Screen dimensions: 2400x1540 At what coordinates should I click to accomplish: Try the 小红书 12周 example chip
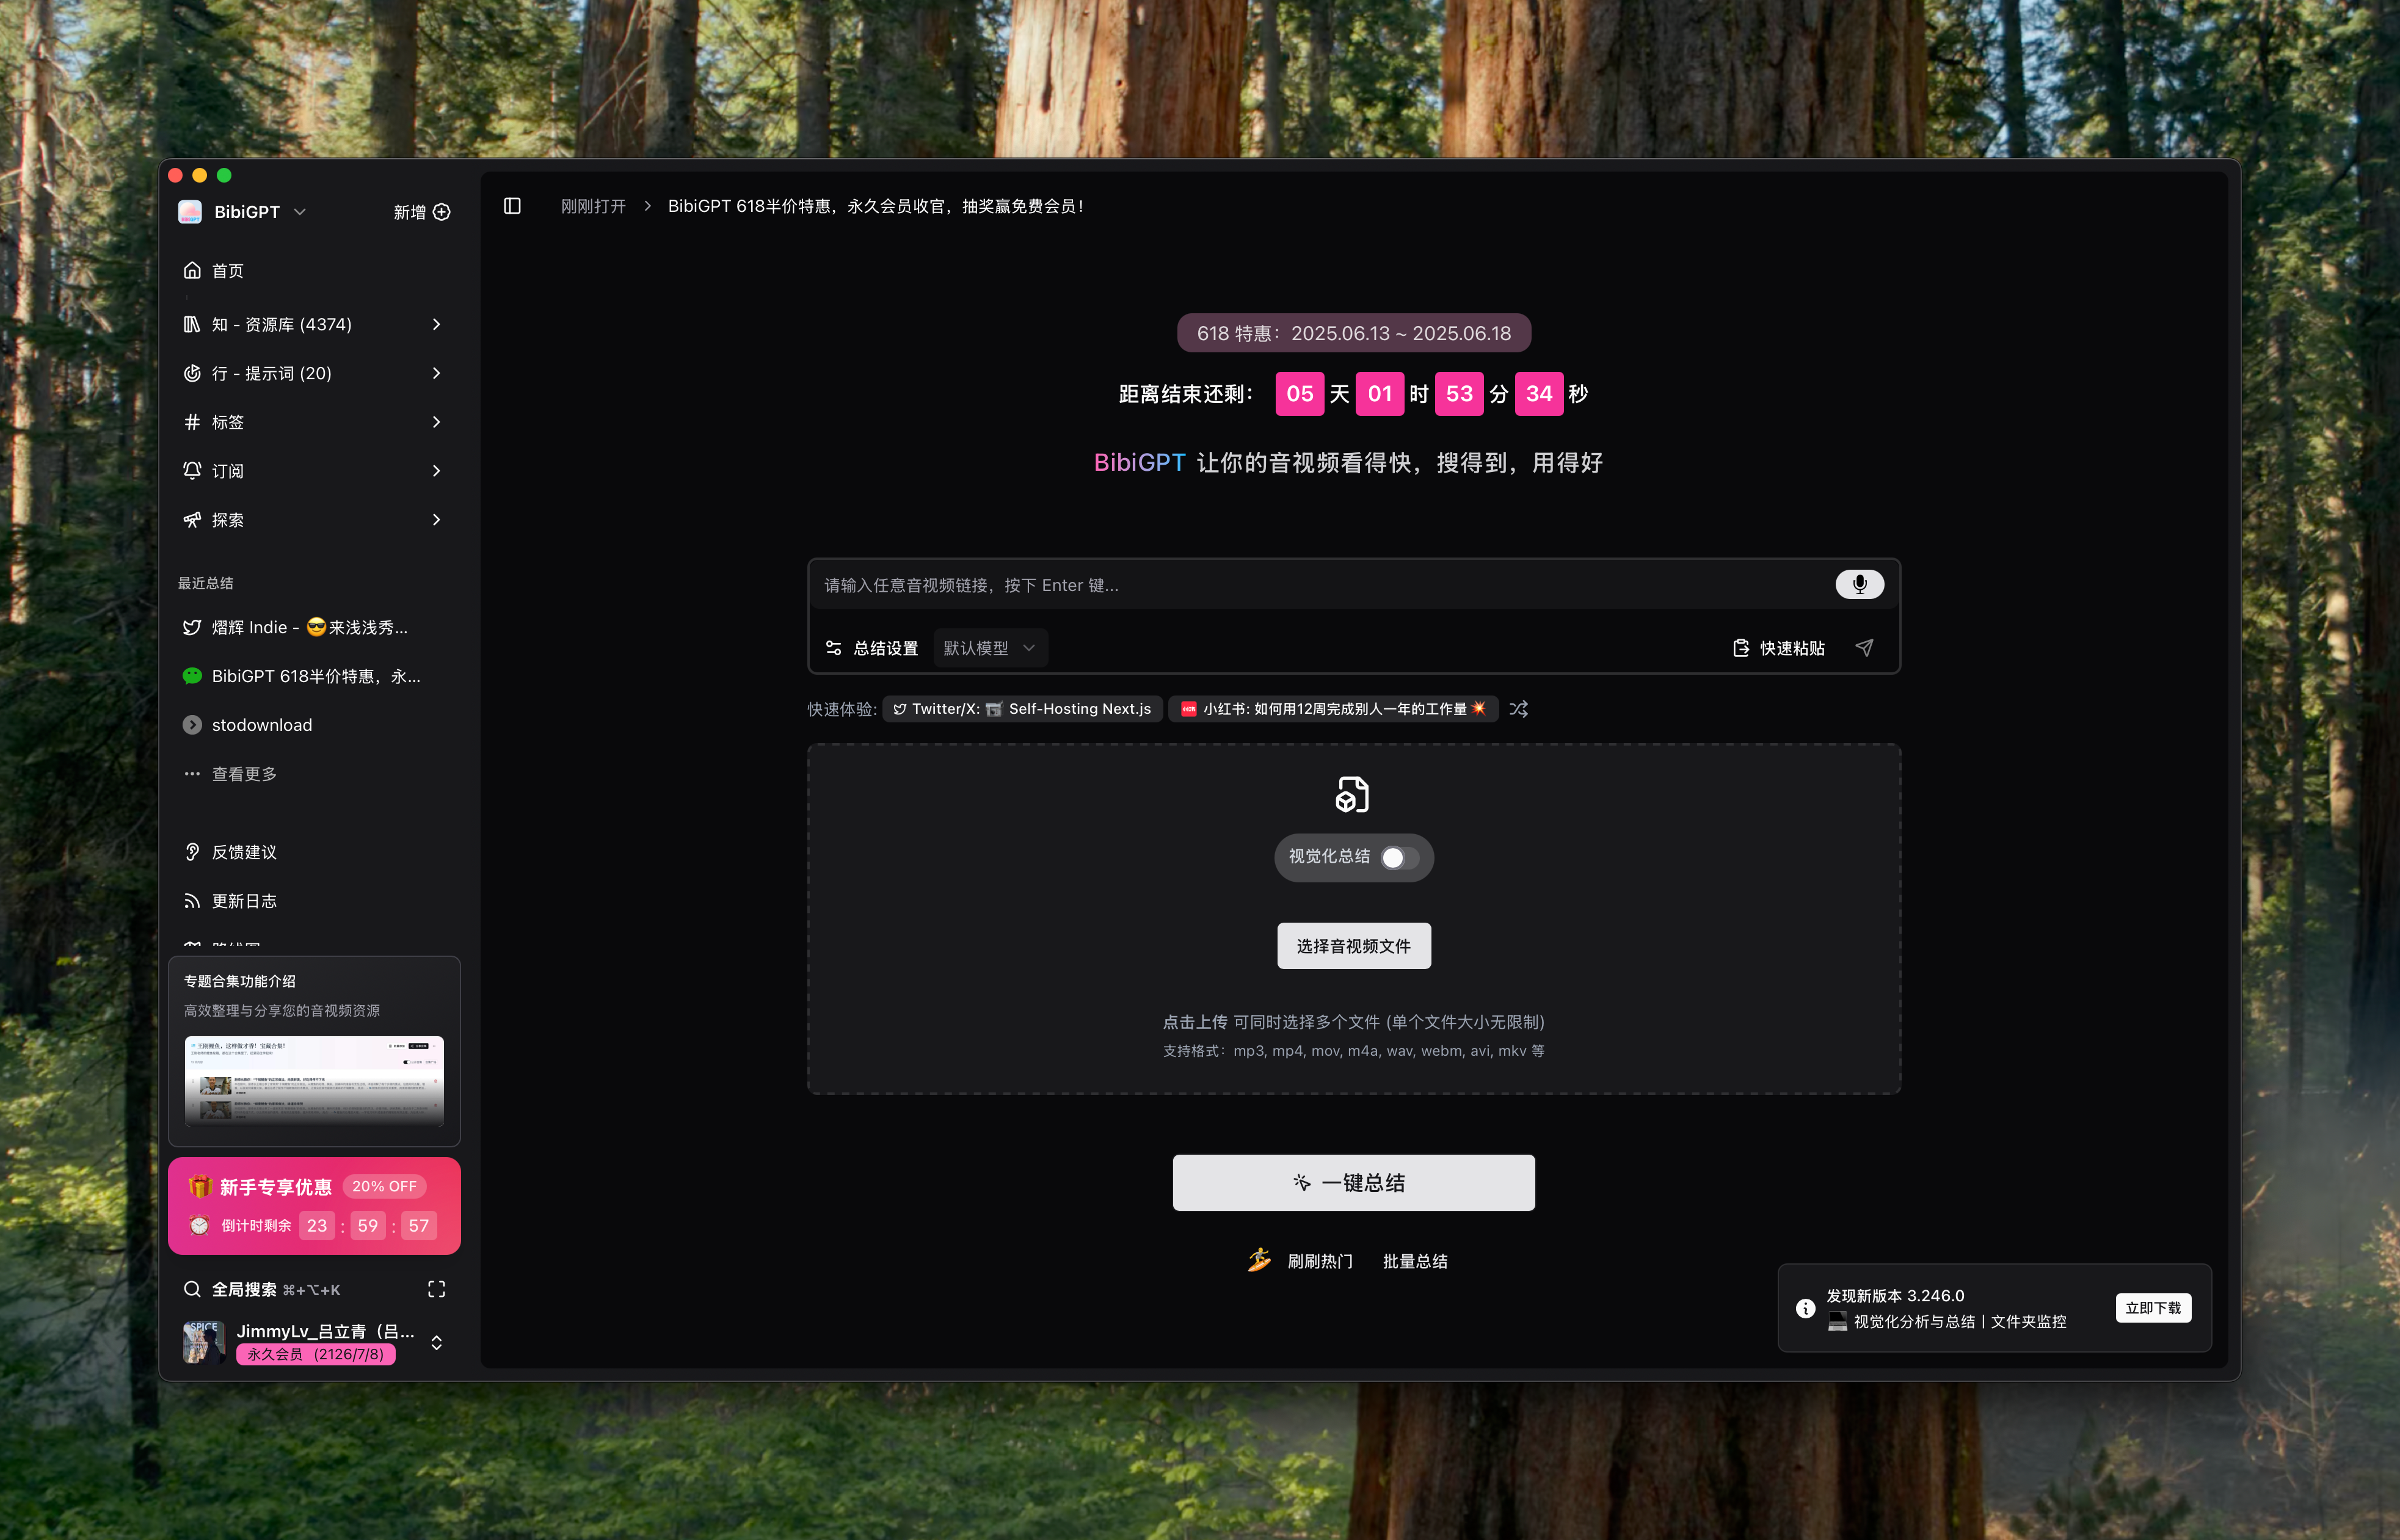coord(1333,709)
